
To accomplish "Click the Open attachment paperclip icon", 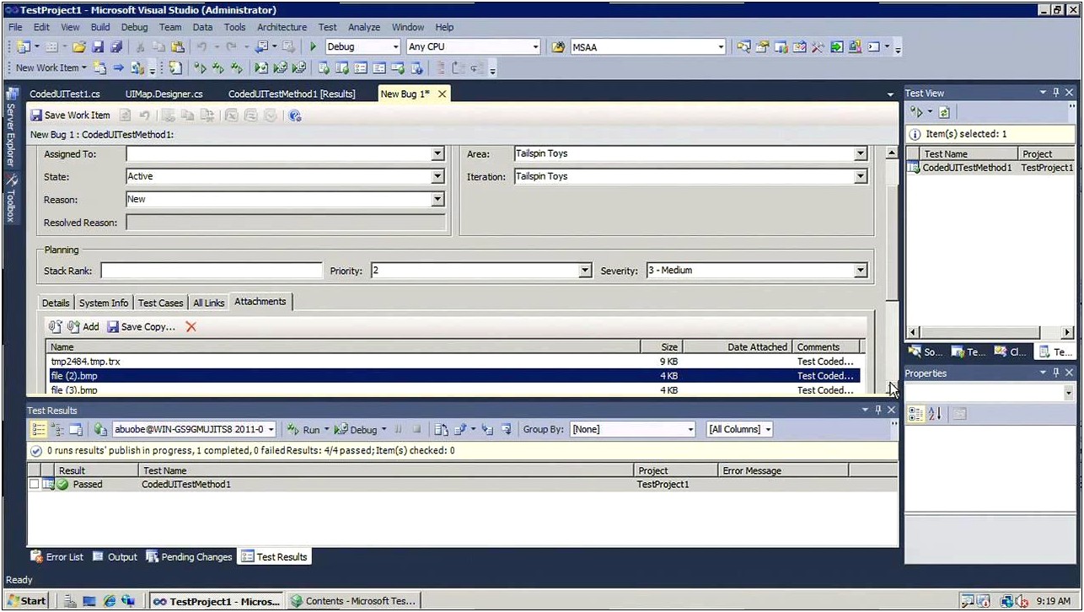I will pos(56,326).
